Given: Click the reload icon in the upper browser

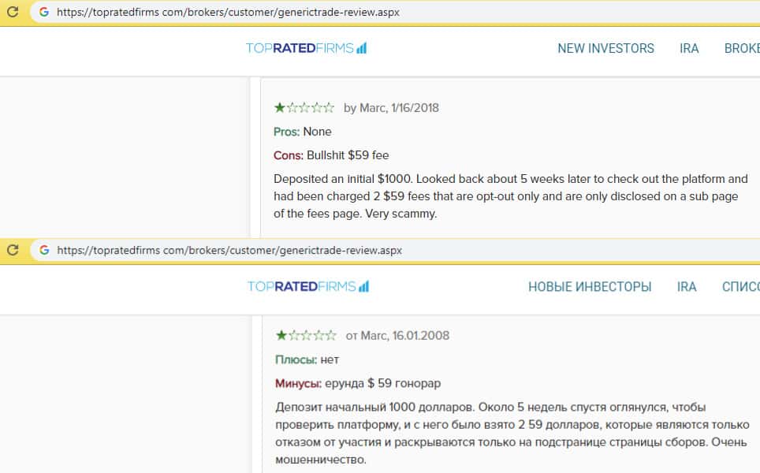Looking at the screenshot, I should 13,12.
